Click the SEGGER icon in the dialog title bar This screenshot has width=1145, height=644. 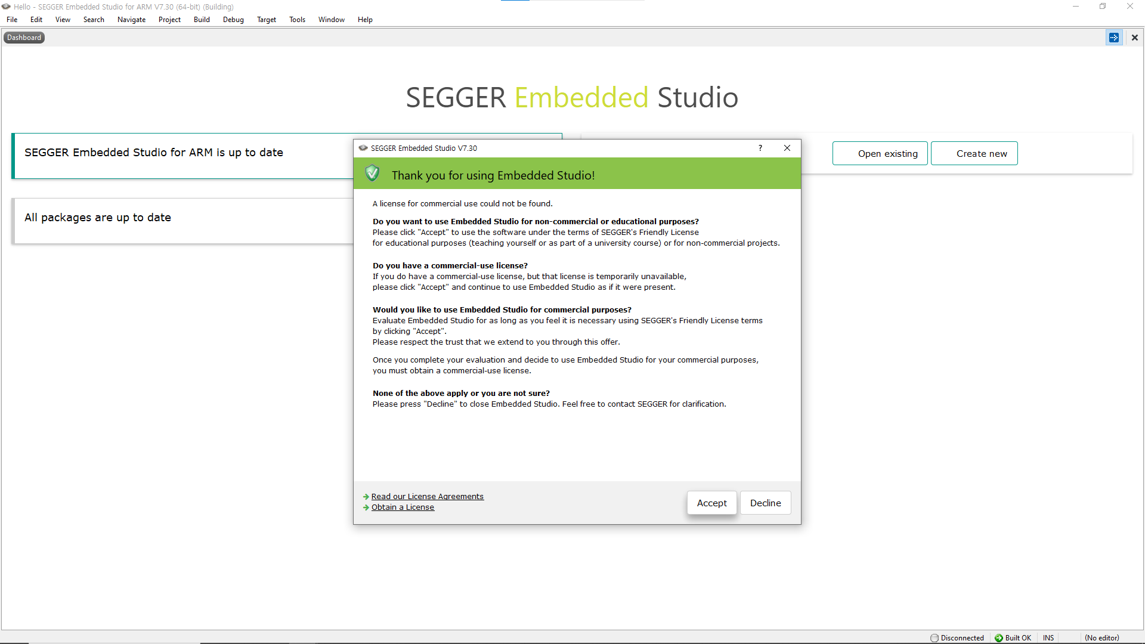[363, 148]
